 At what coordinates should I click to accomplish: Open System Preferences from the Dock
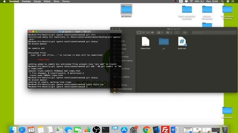click(x=134, y=130)
